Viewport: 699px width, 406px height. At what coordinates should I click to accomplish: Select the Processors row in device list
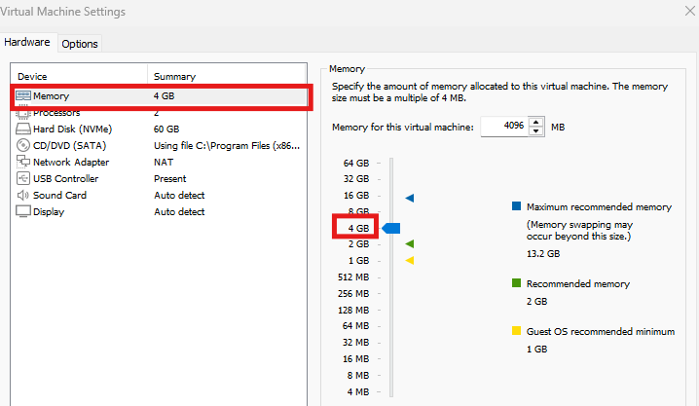[159, 113]
